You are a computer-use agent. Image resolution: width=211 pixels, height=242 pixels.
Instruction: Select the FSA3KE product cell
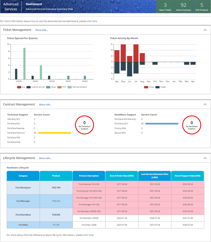pyautogui.click(x=56, y=215)
